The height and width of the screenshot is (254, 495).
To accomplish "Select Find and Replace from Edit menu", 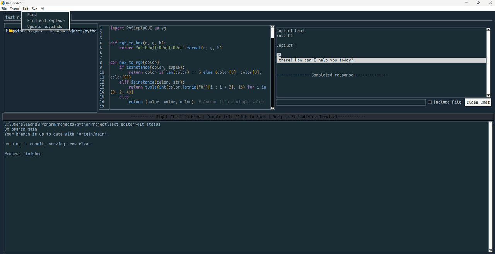I will pos(46,20).
